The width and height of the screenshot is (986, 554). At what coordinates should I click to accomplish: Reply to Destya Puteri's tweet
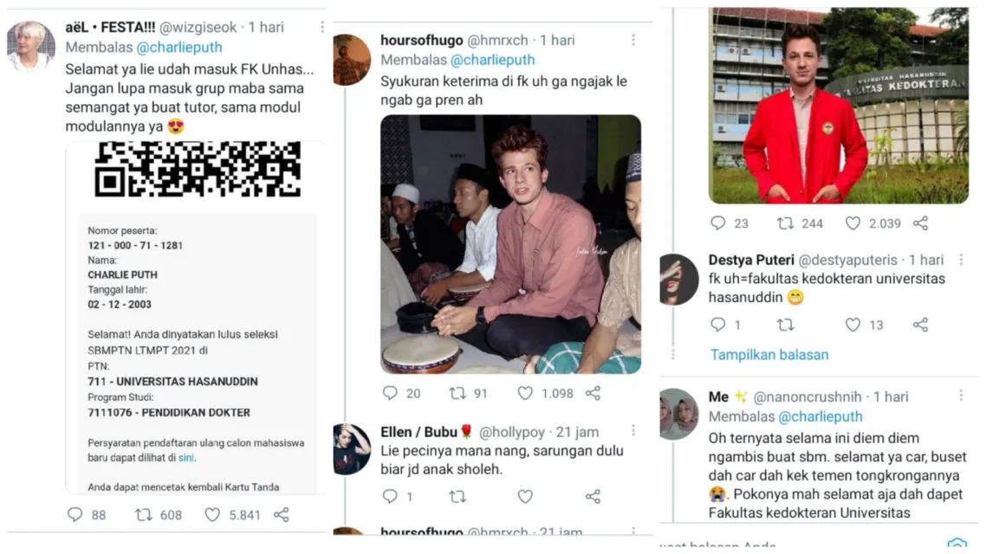click(x=717, y=325)
